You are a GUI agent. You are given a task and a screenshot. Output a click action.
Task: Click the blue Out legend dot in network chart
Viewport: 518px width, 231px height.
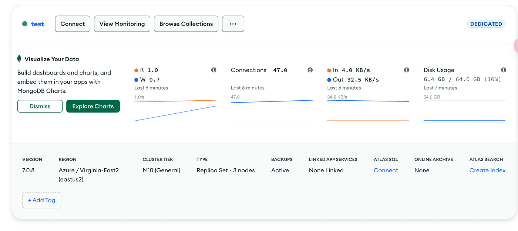(329, 79)
